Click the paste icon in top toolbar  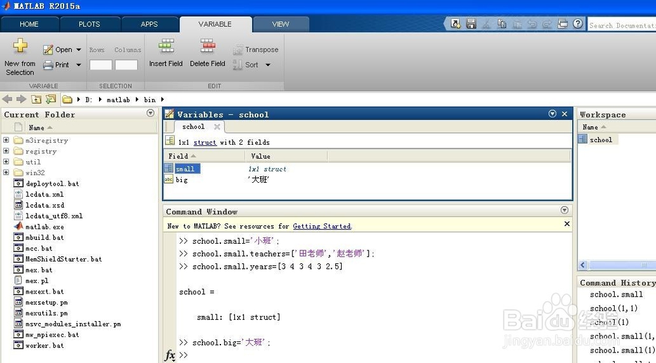coord(518,24)
